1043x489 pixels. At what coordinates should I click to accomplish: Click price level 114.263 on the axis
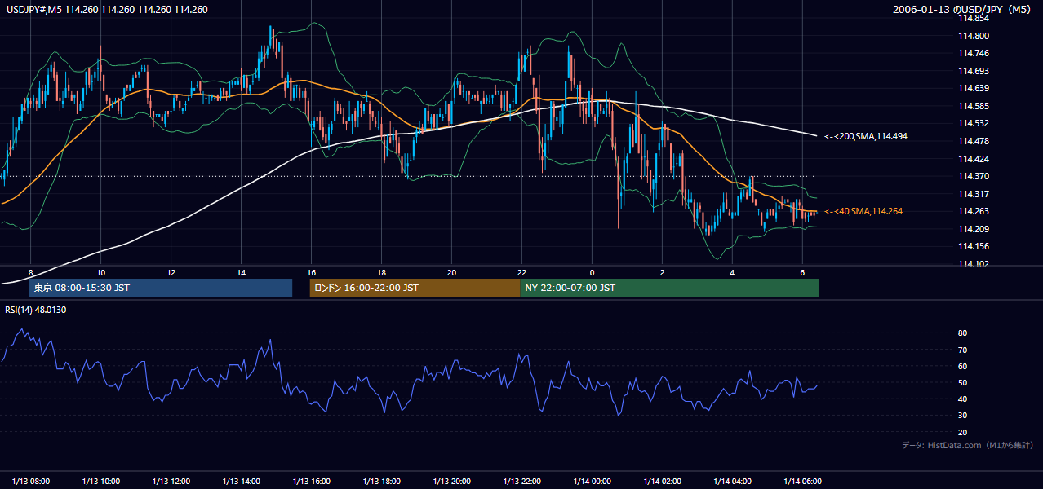pos(973,211)
